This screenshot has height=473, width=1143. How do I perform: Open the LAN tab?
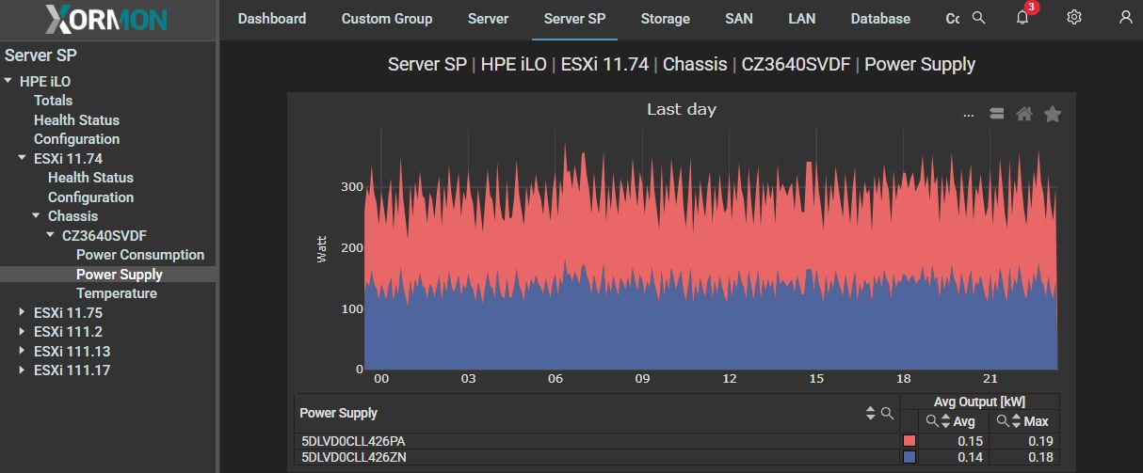coord(802,19)
